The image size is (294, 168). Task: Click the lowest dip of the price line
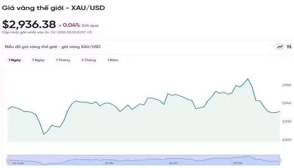point(44,134)
